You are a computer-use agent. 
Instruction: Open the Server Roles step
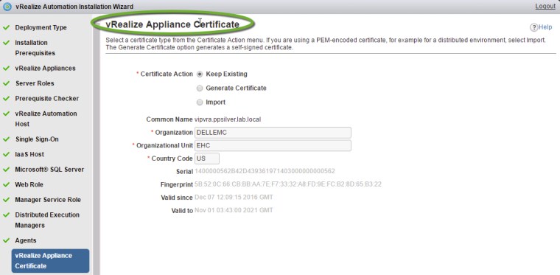35,83
